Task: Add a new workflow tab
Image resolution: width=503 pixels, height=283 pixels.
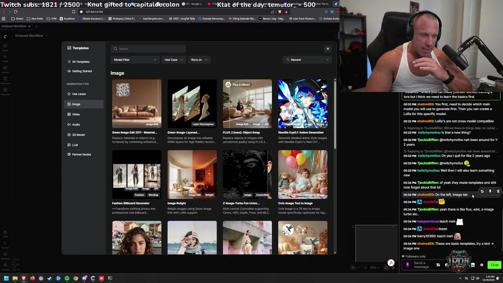Action: click(x=37, y=26)
